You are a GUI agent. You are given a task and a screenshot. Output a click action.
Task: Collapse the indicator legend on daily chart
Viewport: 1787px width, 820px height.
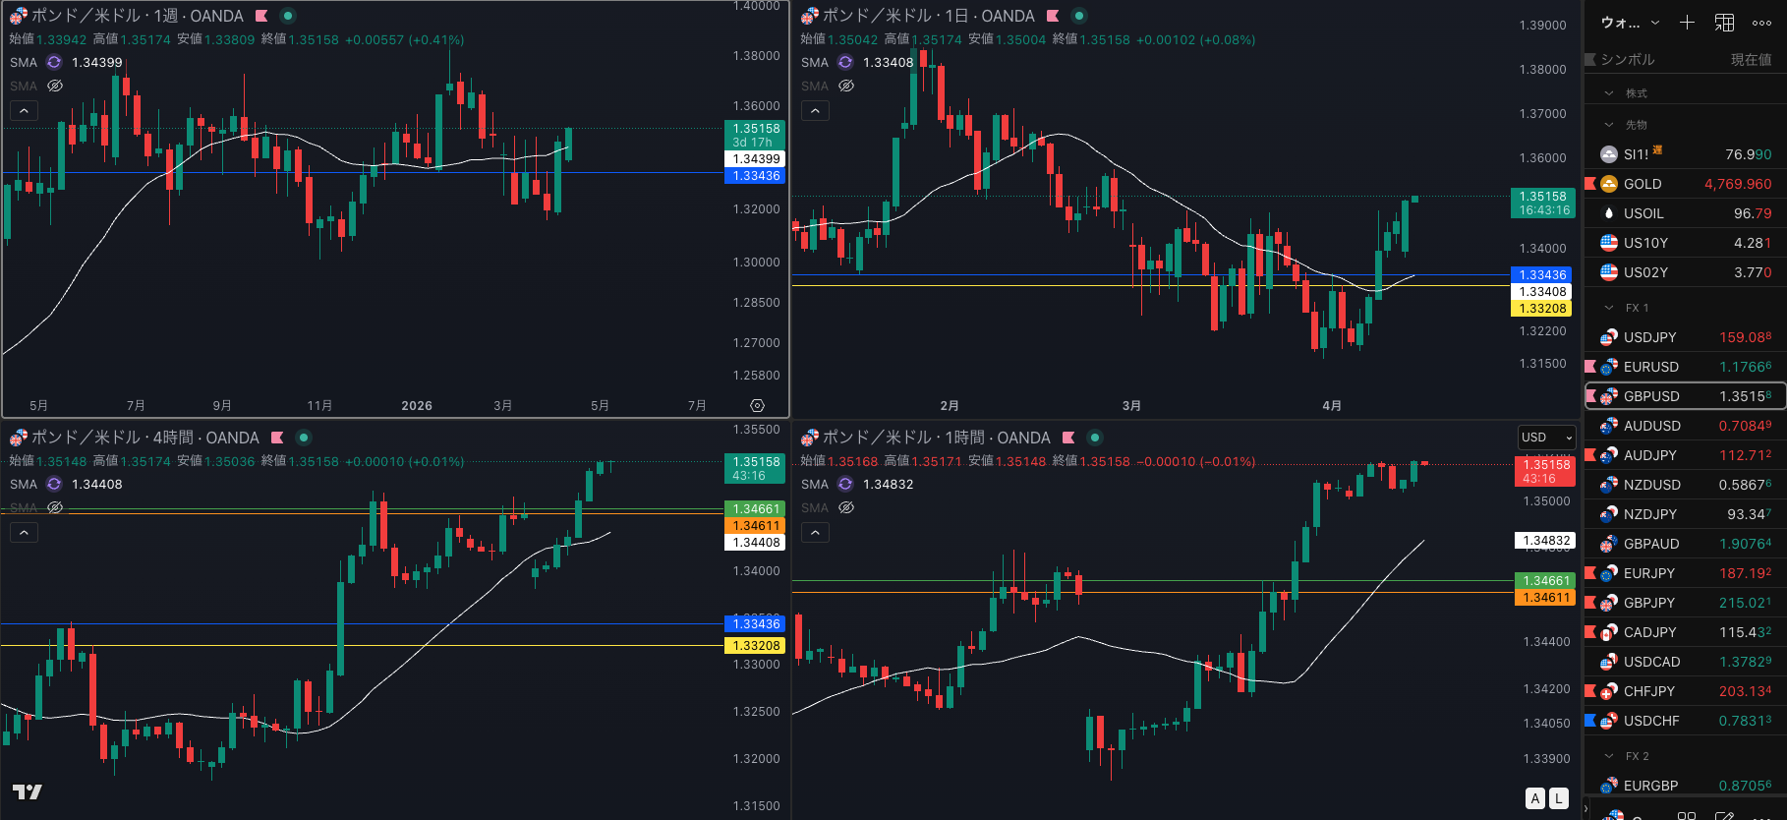point(815,110)
